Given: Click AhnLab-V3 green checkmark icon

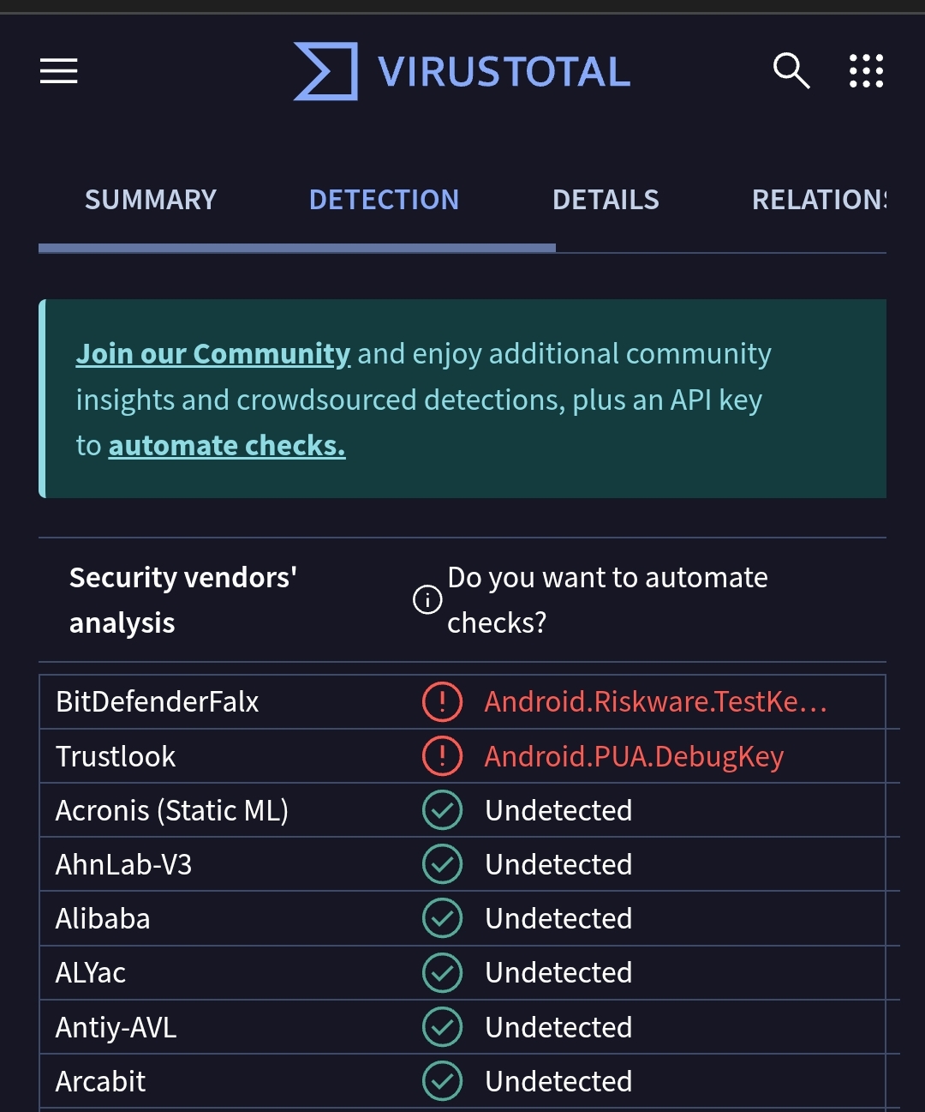Looking at the screenshot, I should pos(442,864).
